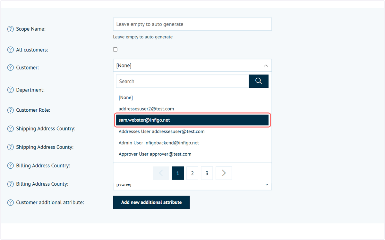Focus the Scope Name input field
Image resolution: width=385 pixels, height=240 pixels.
tap(192, 24)
